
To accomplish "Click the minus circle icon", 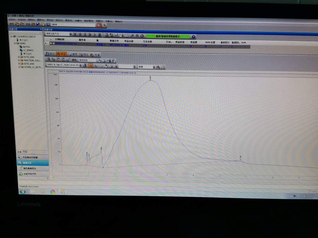I will pyautogui.click(x=137, y=36).
